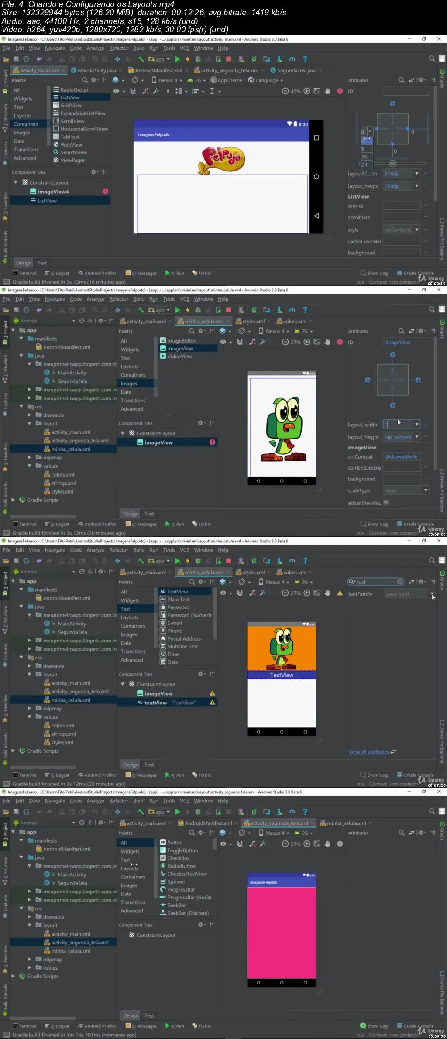
Task: Expand the collapsed values folder
Action: 30,968
